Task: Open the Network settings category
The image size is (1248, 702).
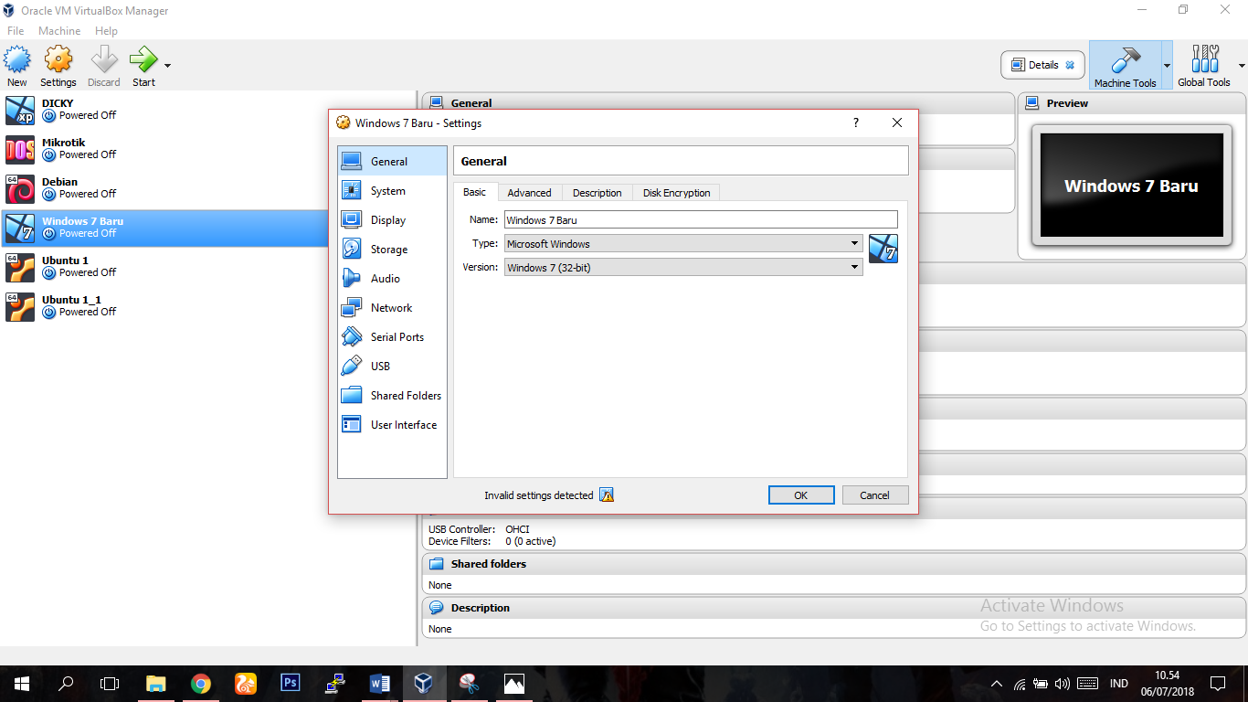Action: [392, 308]
